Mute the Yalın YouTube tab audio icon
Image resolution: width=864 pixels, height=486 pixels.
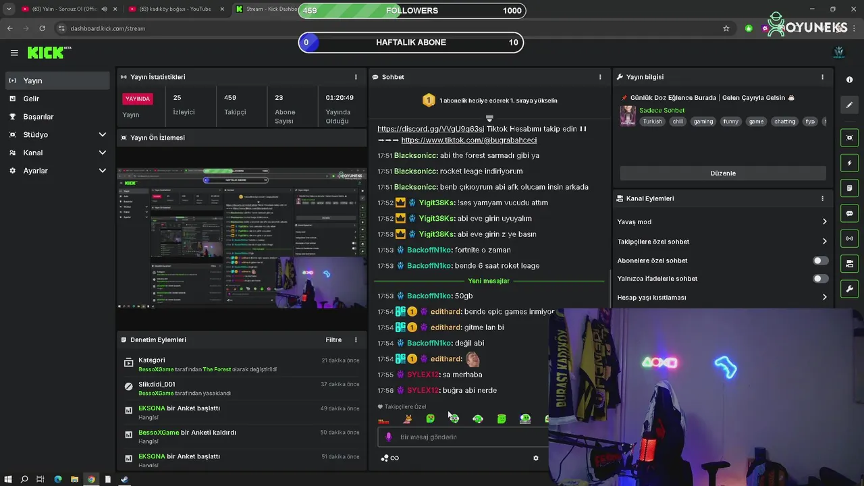(104, 9)
